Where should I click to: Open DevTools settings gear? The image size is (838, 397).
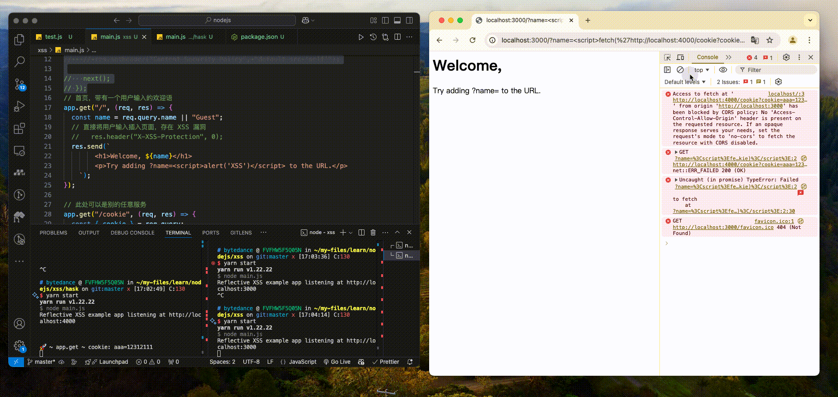point(786,57)
